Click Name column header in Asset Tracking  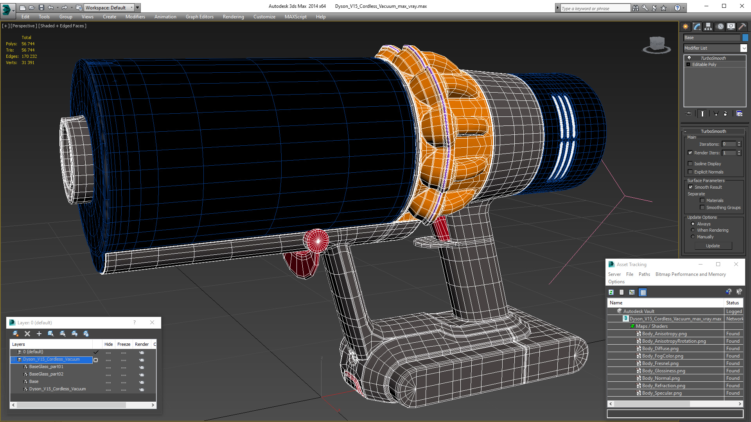(665, 303)
